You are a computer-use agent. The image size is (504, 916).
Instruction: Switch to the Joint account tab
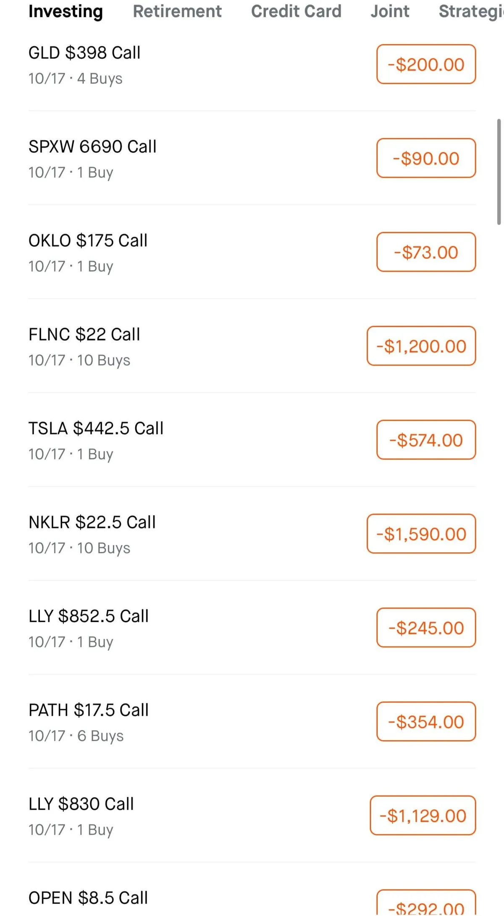tap(390, 11)
